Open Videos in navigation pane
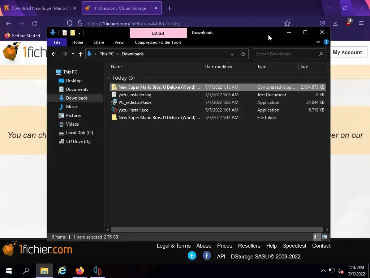This screenshot has width=370, height=278. click(x=72, y=124)
